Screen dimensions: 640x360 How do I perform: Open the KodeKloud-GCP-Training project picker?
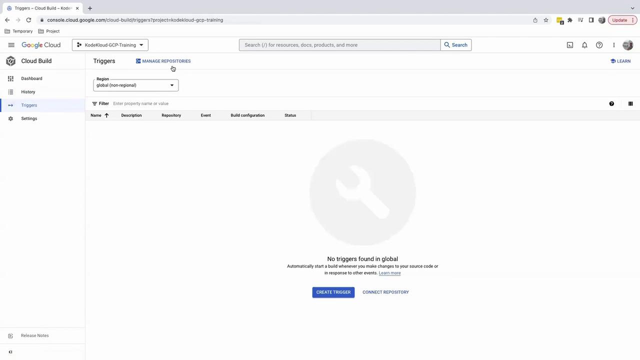(x=110, y=45)
